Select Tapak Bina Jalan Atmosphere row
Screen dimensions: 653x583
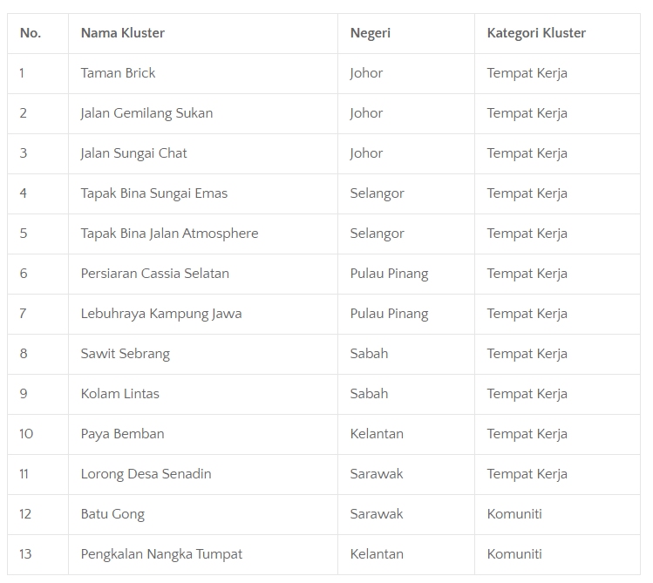point(169,234)
